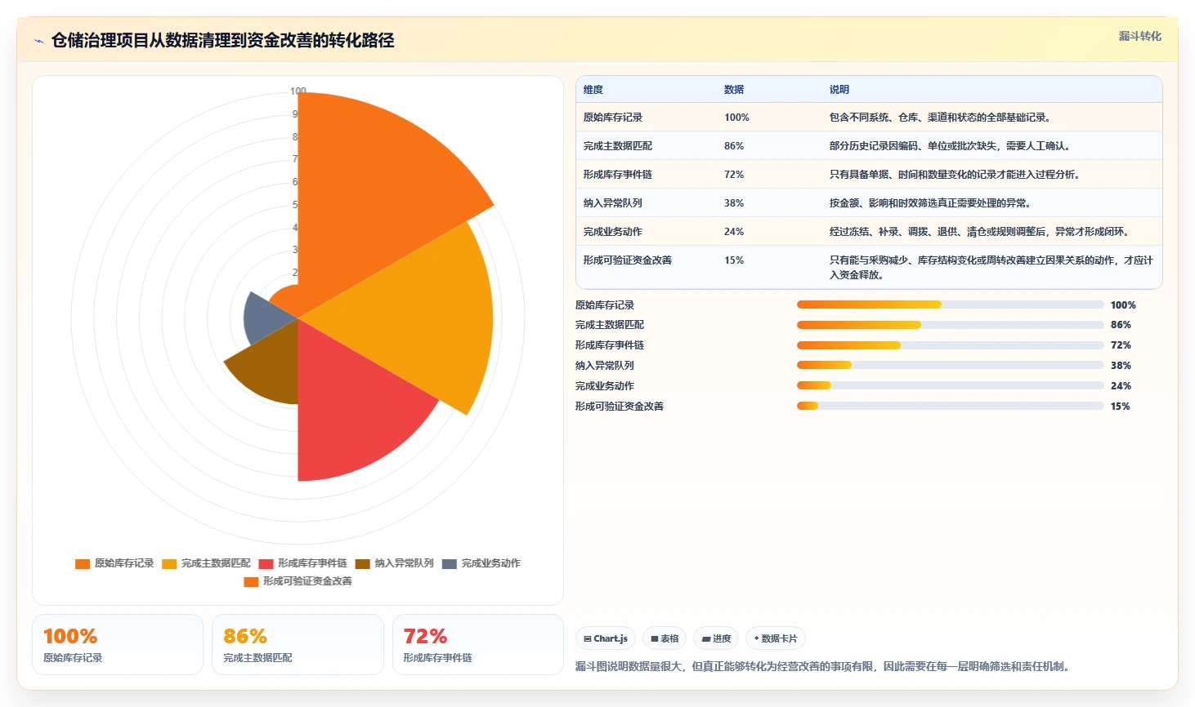Click the Chart.js chip
The image size is (1195, 707).
606,638
